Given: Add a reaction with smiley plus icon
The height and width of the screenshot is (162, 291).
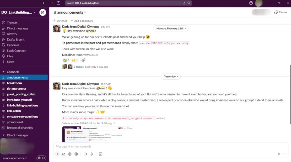Looking at the screenshot, I should 83,60.
